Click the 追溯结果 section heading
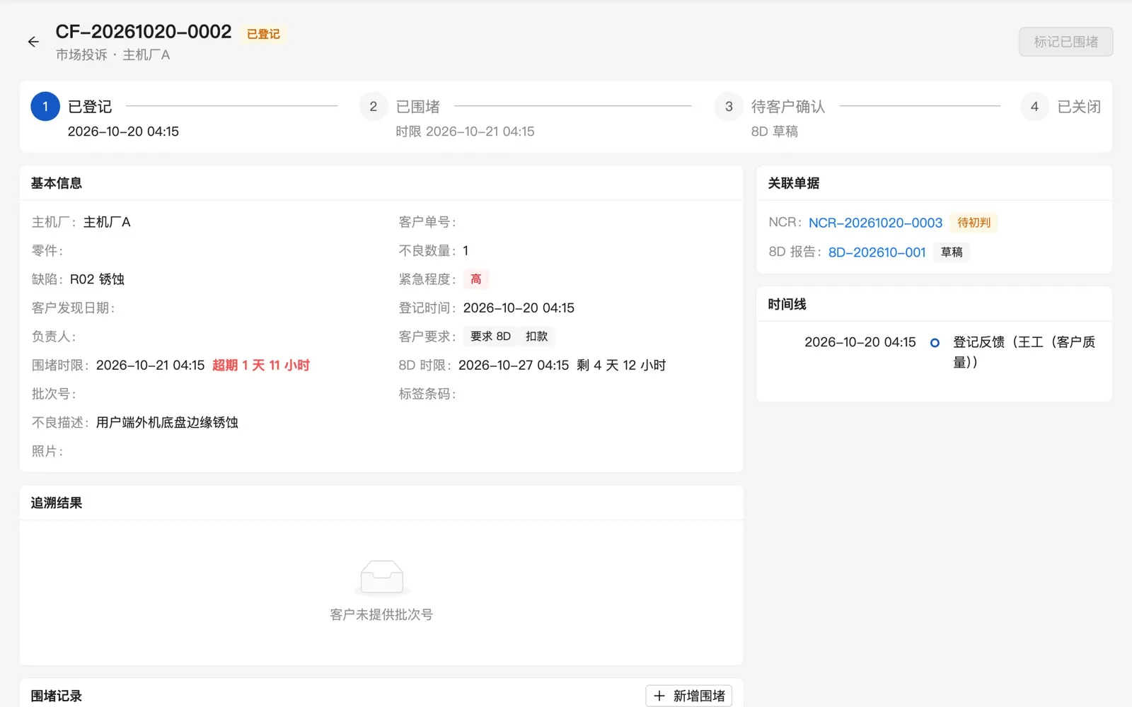The image size is (1132, 707). click(x=57, y=503)
